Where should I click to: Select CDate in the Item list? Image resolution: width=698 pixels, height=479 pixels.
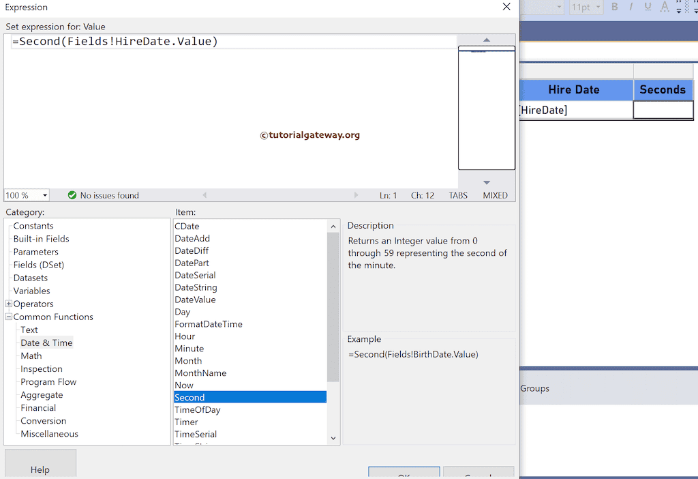click(250, 227)
